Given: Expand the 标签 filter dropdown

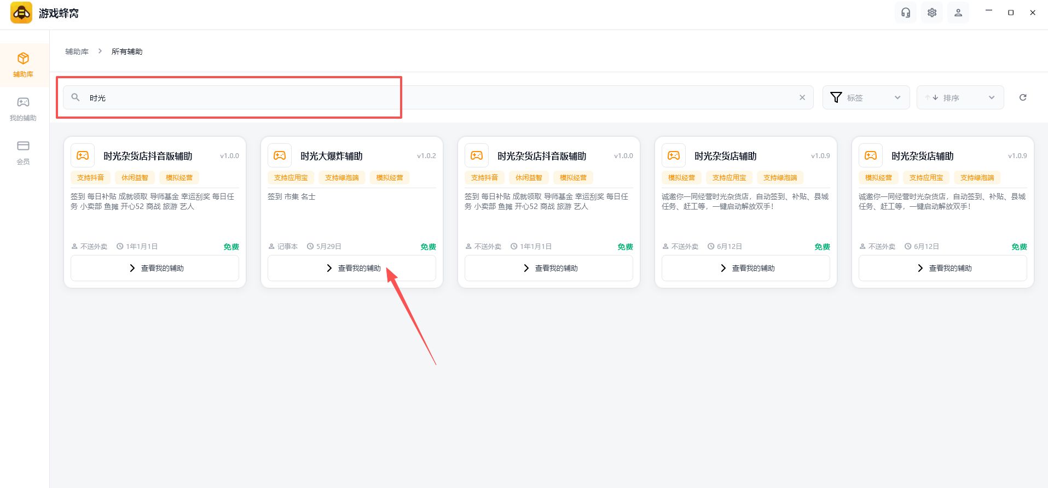Looking at the screenshot, I should 866,97.
